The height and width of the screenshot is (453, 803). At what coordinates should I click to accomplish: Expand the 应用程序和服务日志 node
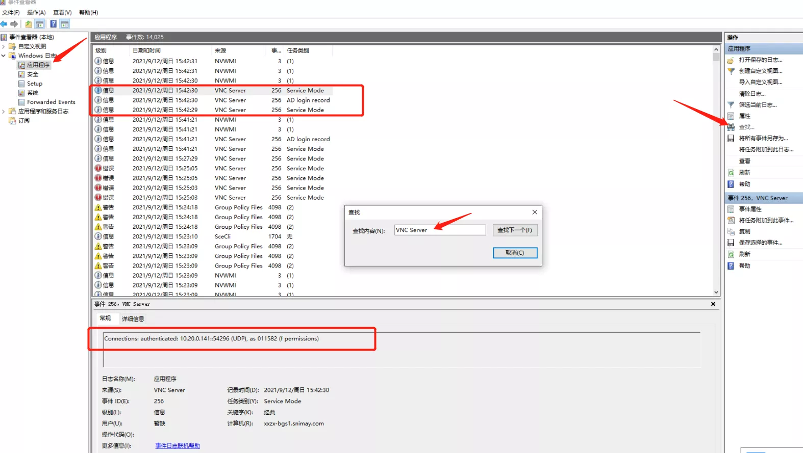click(4, 111)
